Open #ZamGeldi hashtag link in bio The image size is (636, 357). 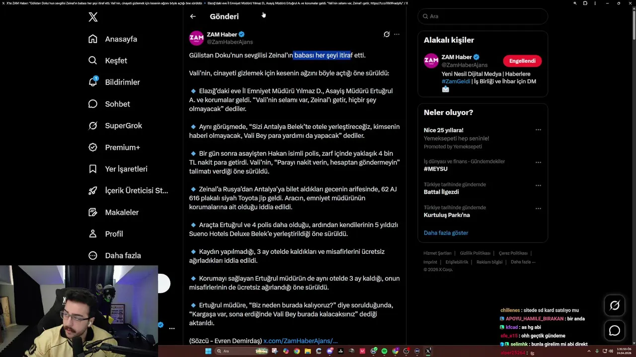(456, 81)
